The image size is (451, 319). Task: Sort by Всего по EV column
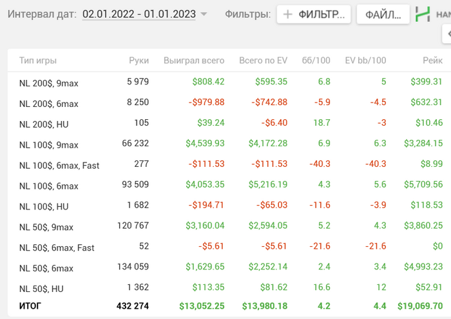[x=263, y=61]
